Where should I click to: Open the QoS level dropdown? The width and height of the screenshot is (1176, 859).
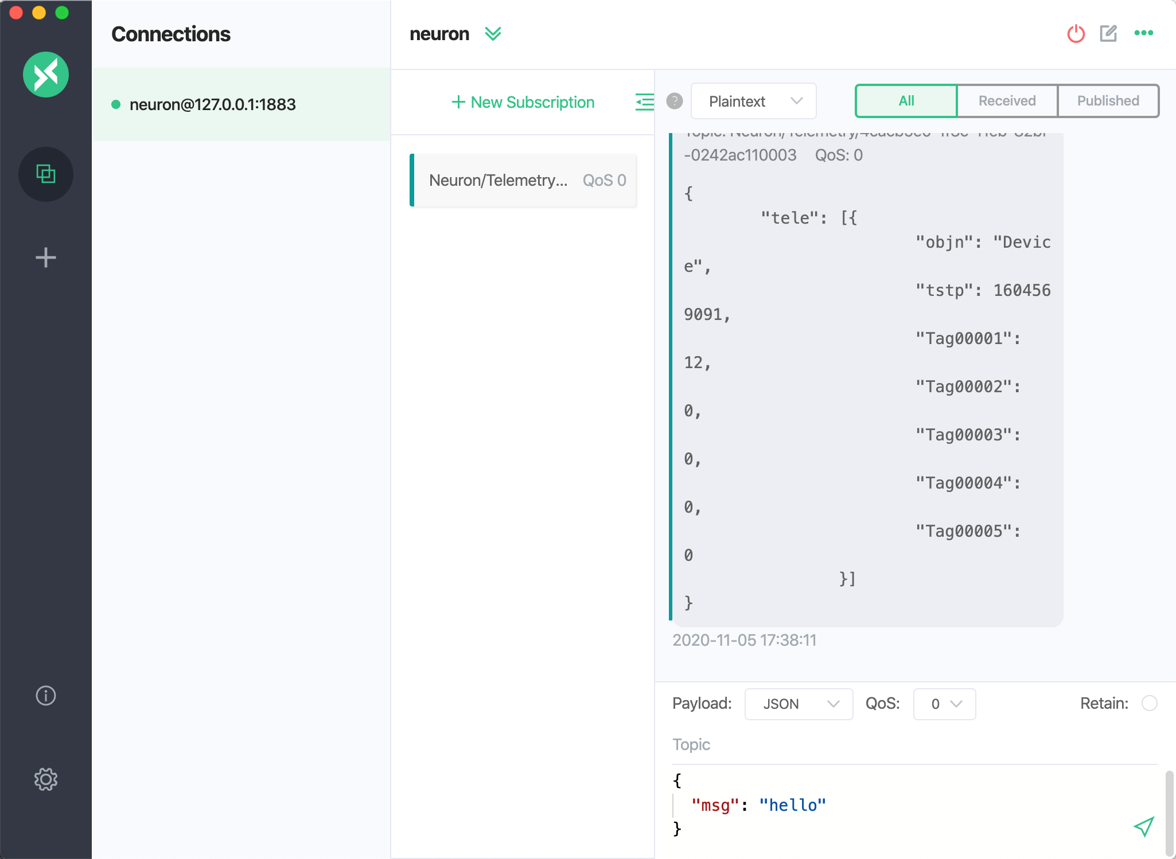coord(944,704)
